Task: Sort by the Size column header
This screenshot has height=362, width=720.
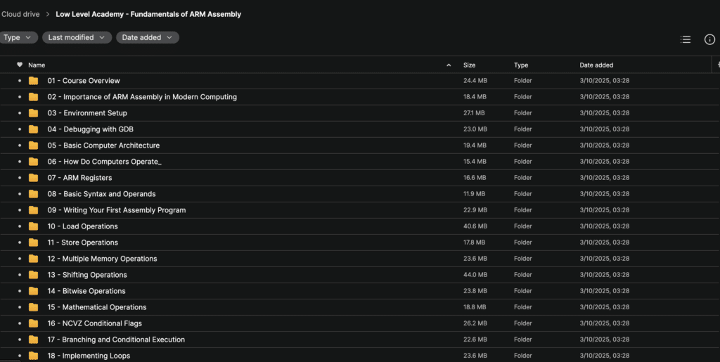Action: click(469, 65)
